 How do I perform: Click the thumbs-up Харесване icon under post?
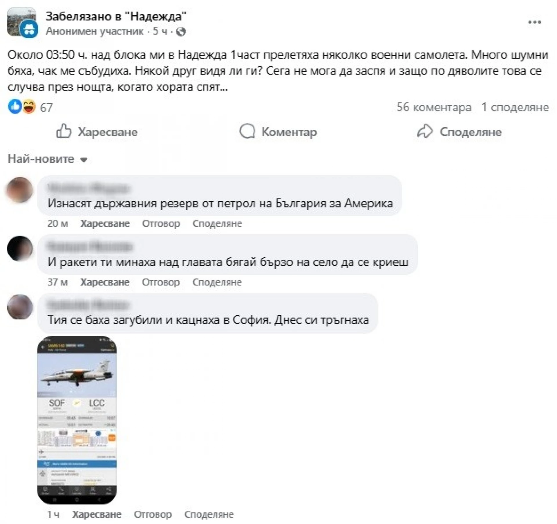64,131
